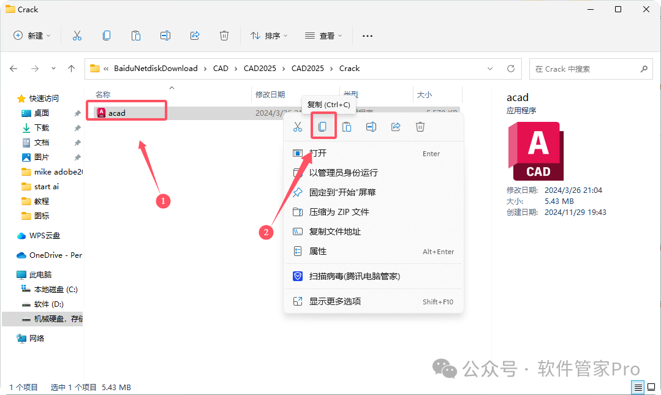Image resolution: width=661 pixels, height=395 pixels.
Task: Click the Crack search box
Action: click(591, 69)
